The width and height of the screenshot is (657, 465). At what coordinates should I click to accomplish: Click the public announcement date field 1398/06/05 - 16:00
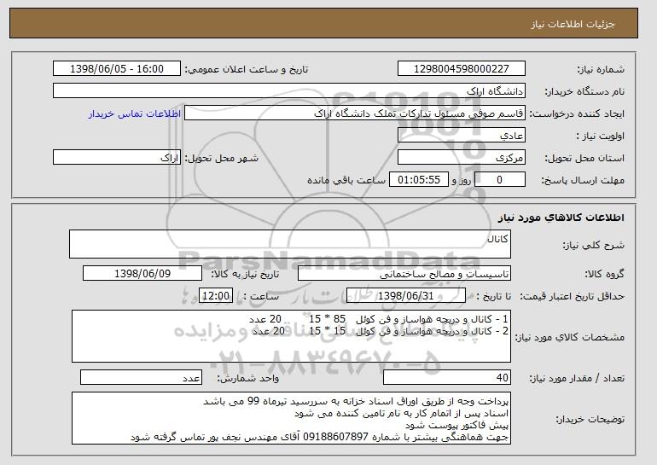coord(117,69)
